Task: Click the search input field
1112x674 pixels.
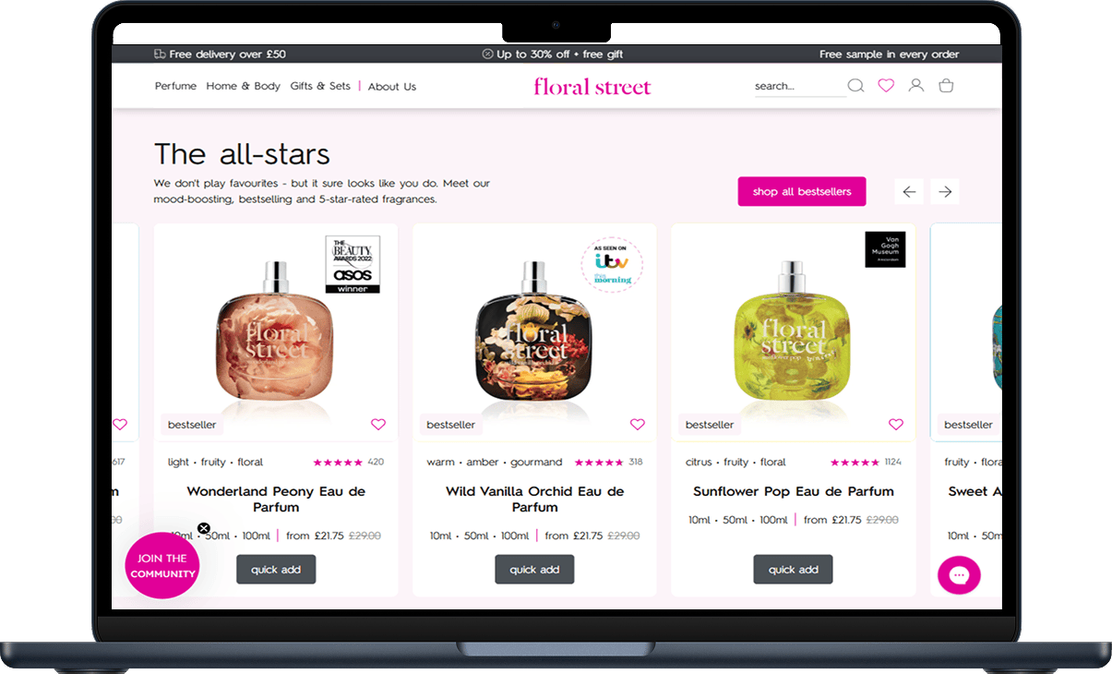Action: tap(799, 87)
